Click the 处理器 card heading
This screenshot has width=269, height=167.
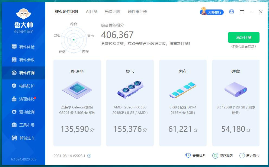click(77, 71)
